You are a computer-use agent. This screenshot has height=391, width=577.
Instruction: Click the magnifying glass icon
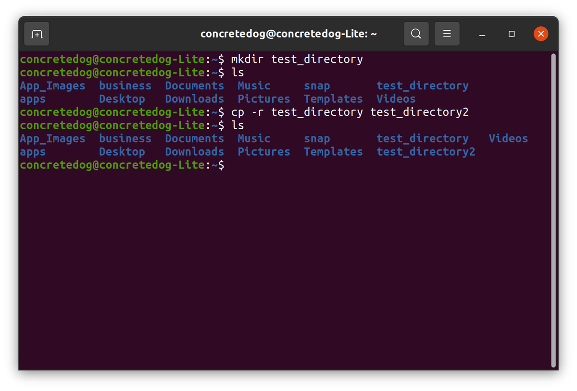click(416, 34)
